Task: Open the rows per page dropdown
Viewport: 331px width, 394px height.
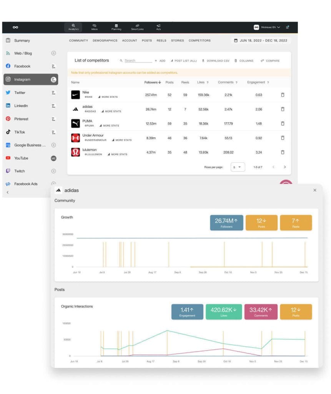Action: click(x=238, y=167)
